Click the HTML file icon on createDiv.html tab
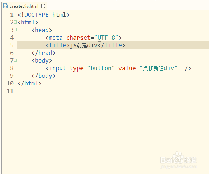The height and width of the screenshot is (174, 209). tap(6, 6)
